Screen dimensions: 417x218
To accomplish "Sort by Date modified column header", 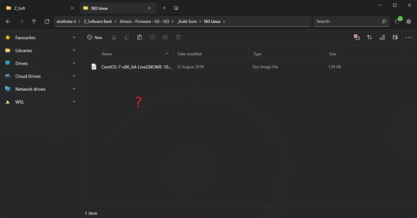I will (x=211, y=54).
